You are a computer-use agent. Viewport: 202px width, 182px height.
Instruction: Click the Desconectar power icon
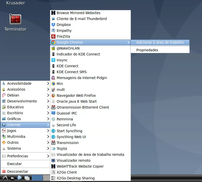[4, 171]
